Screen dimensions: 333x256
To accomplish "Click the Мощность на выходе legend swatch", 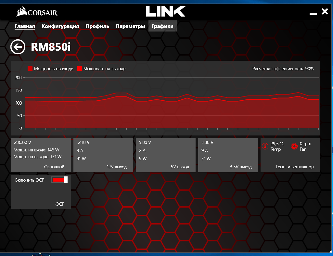I will [79, 69].
